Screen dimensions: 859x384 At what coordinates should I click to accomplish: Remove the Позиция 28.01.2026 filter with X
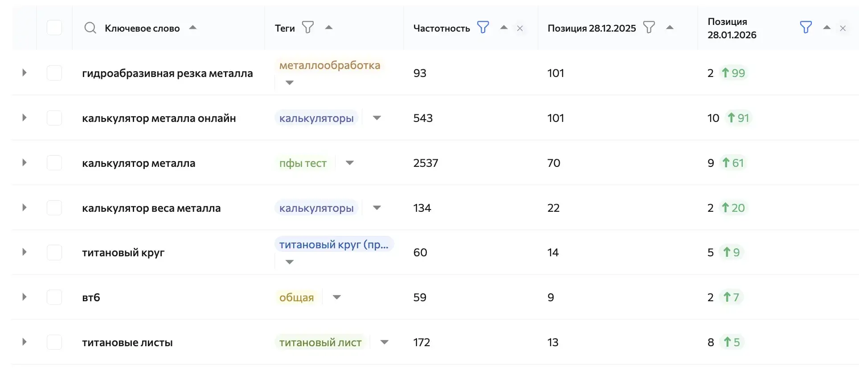843,28
